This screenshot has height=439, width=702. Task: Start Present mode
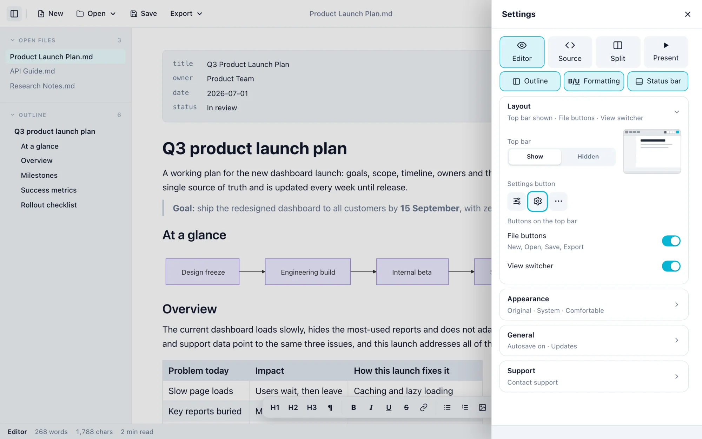coord(666,52)
